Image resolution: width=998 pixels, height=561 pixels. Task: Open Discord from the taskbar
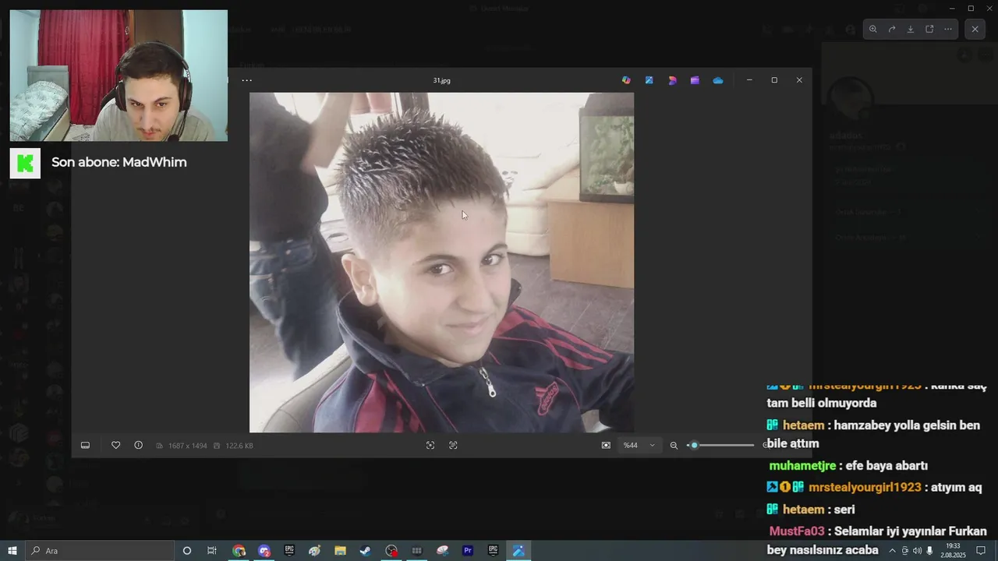264,551
